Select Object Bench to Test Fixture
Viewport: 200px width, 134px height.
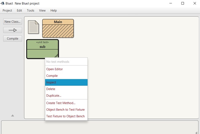tap(66, 110)
